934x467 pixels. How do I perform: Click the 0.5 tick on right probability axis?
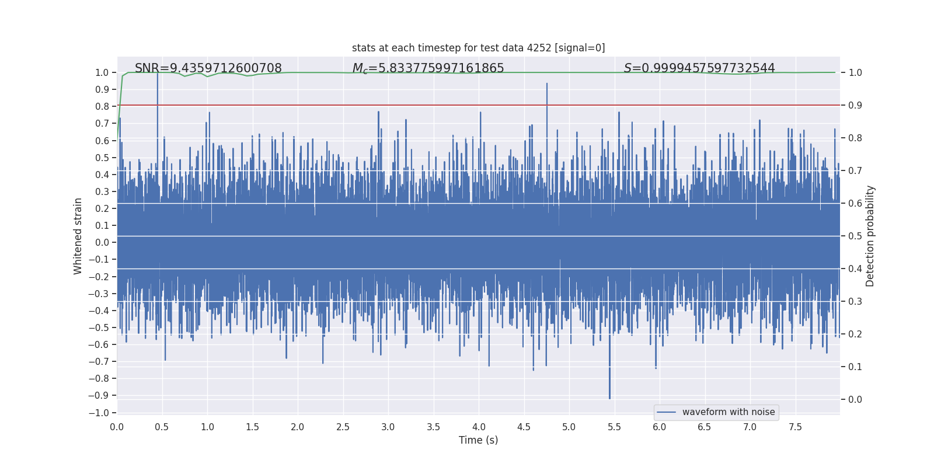tap(855, 236)
